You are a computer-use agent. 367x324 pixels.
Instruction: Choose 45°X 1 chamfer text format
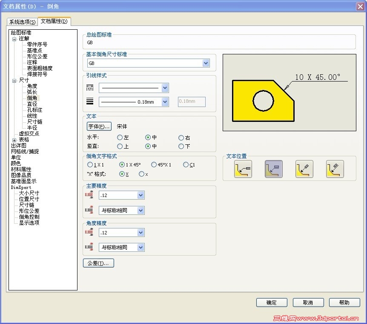pos(154,165)
